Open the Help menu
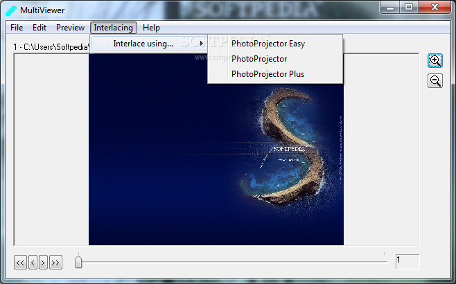Viewport: 456px width, 284px height. 151,28
